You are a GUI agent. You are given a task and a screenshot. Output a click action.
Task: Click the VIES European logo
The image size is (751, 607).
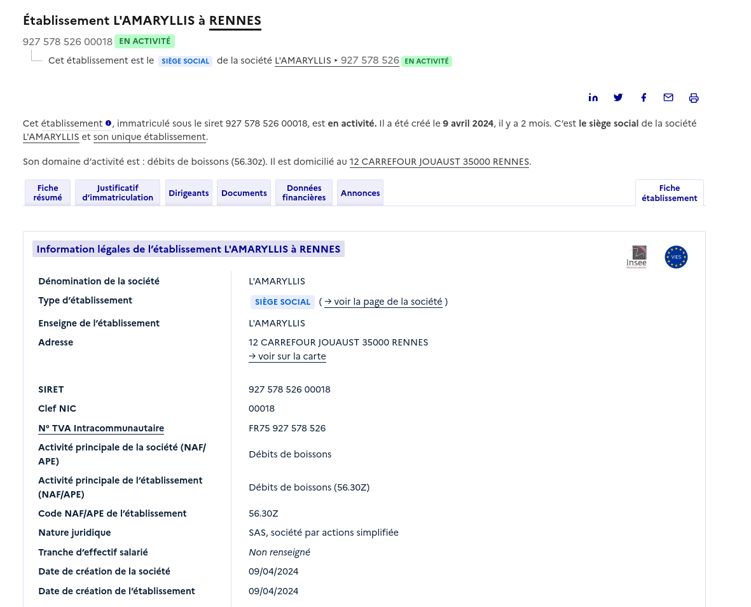click(x=676, y=257)
